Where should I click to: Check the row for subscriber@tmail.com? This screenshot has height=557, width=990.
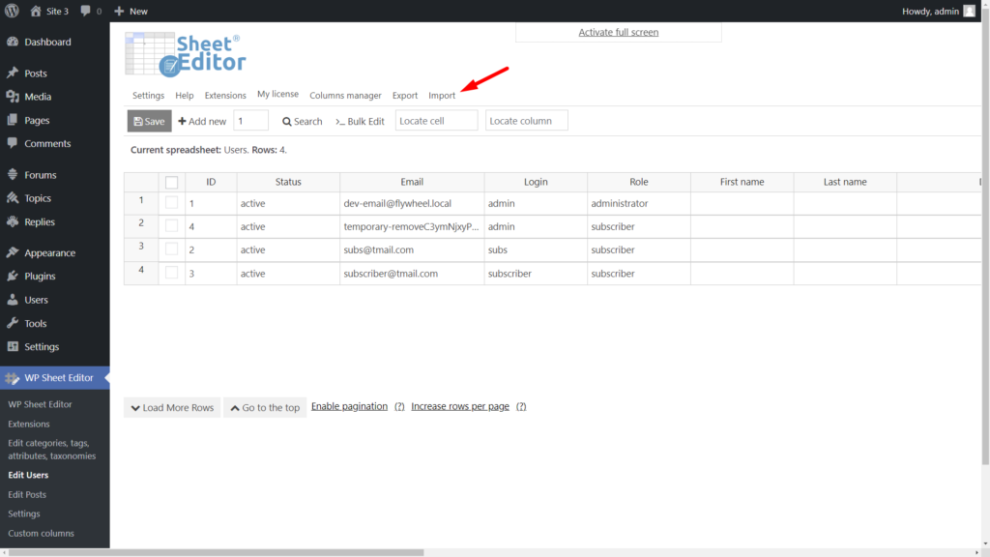[x=171, y=273]
